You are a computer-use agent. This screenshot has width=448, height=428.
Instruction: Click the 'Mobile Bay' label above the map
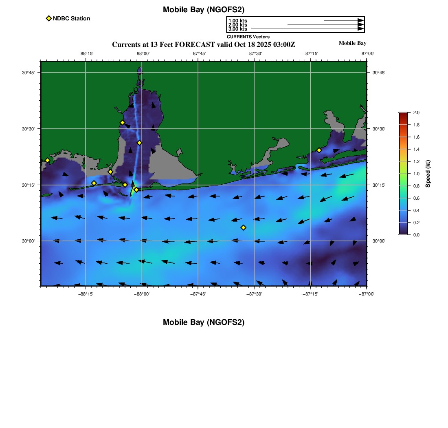click(352, 43)
